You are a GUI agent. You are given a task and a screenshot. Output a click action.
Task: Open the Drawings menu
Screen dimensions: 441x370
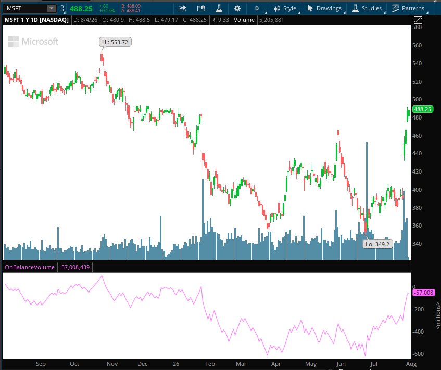click(329, 8)
